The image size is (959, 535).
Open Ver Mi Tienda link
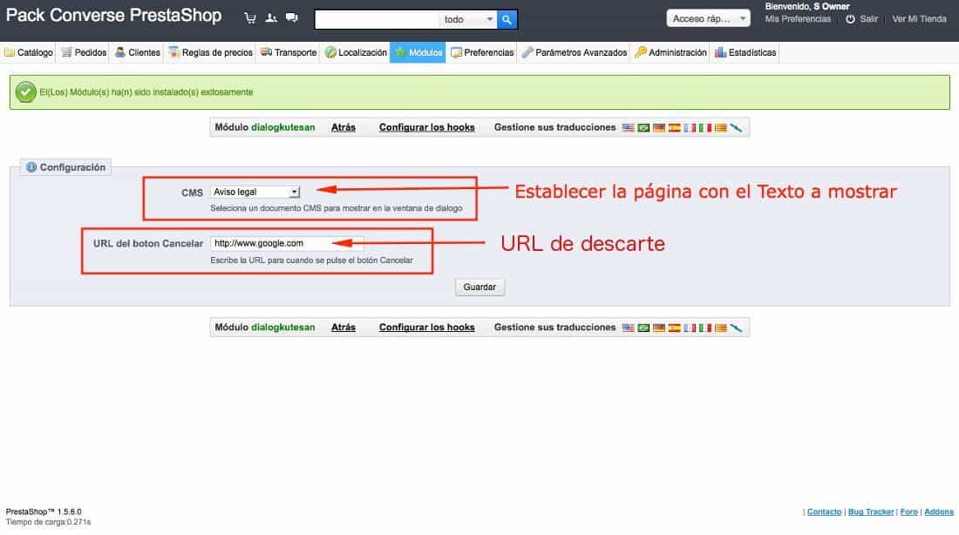point(919,19)
